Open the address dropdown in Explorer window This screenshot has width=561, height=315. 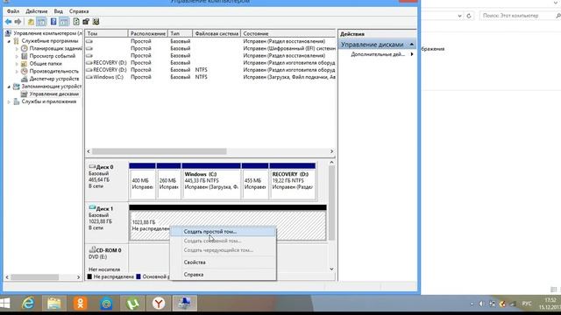coord(459,16)
